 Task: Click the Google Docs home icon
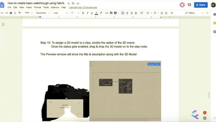tap(2, 5)
